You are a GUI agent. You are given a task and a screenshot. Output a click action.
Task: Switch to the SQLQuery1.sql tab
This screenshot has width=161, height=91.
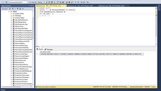111,6
